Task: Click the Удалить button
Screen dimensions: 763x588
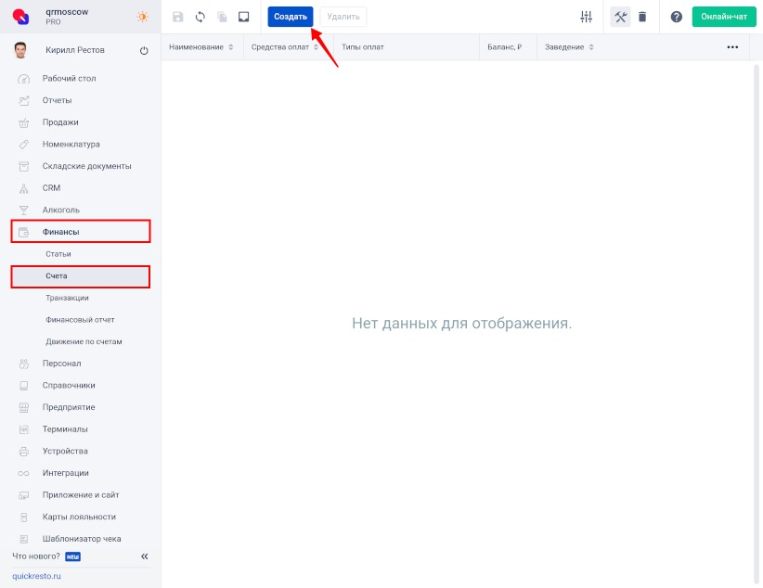Action: click(343, 17)
